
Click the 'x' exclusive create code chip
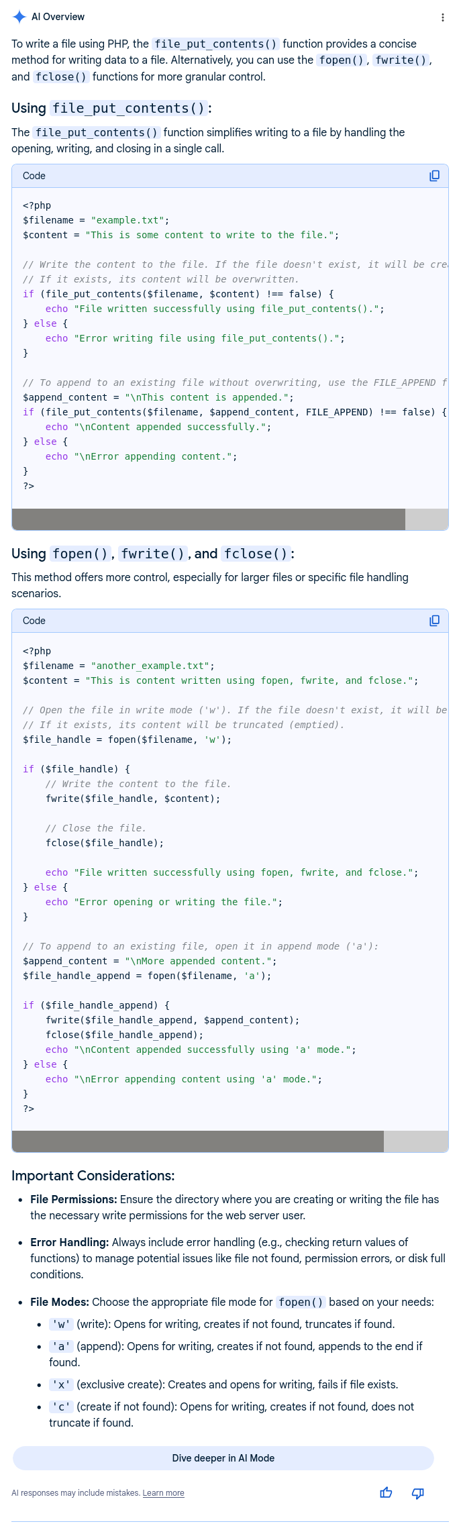[x=61, y=1384]
